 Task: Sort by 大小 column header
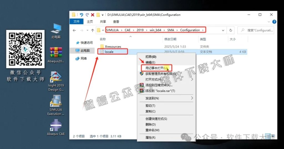click(233, 39)
